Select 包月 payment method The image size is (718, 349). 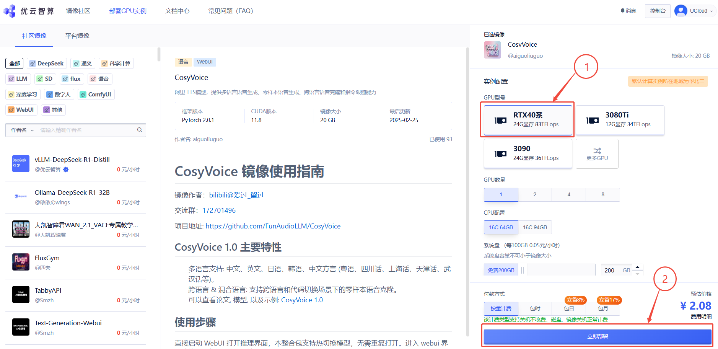[x=603, y=308]
